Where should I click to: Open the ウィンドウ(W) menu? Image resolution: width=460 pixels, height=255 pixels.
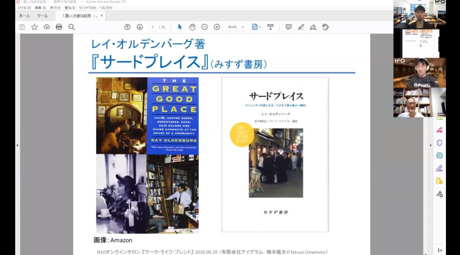(x=87, y=8)
